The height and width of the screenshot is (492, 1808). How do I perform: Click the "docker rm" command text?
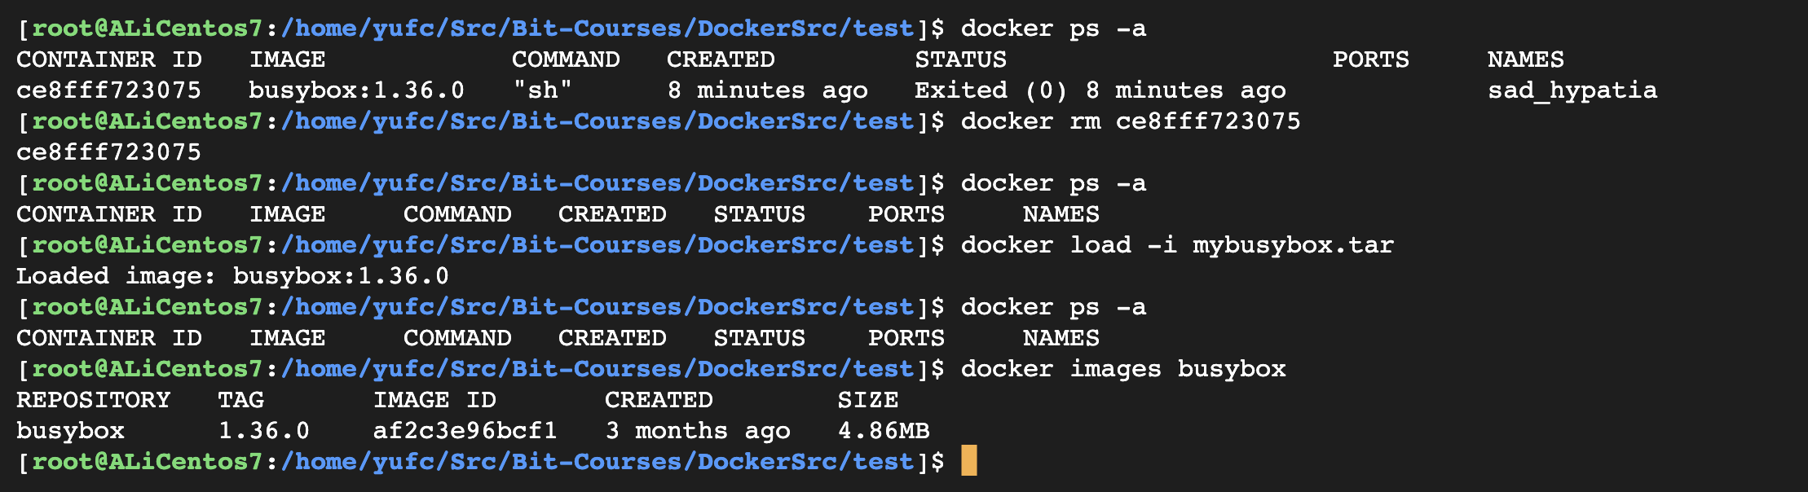[x=1030, y=121]
